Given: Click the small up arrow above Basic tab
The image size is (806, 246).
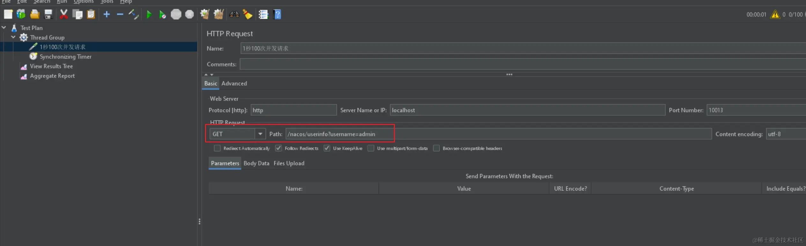Looking at the screenshot, I should tap(206, 75).
